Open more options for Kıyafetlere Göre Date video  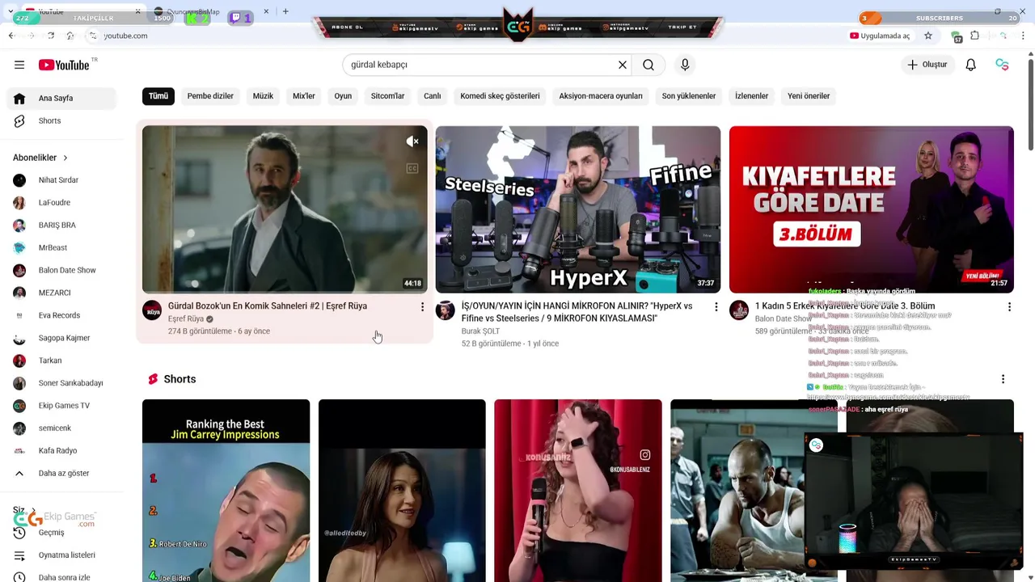[1009, 307]
